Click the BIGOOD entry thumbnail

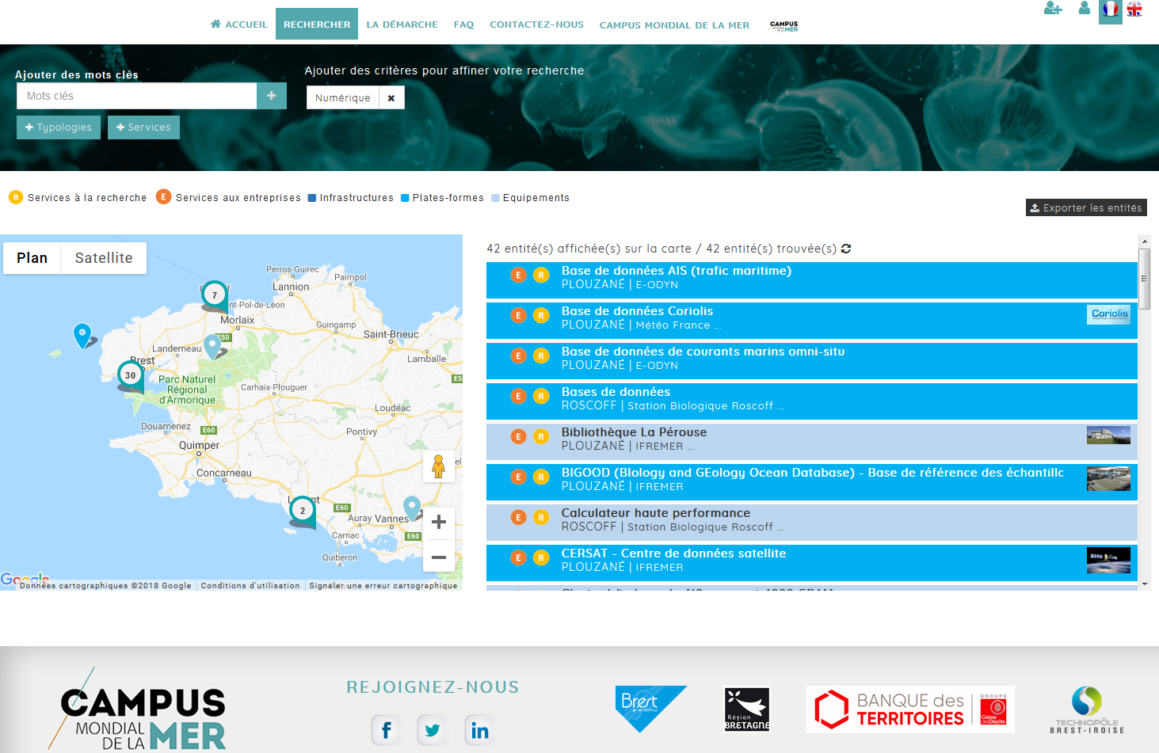[x=1108, y=479]
